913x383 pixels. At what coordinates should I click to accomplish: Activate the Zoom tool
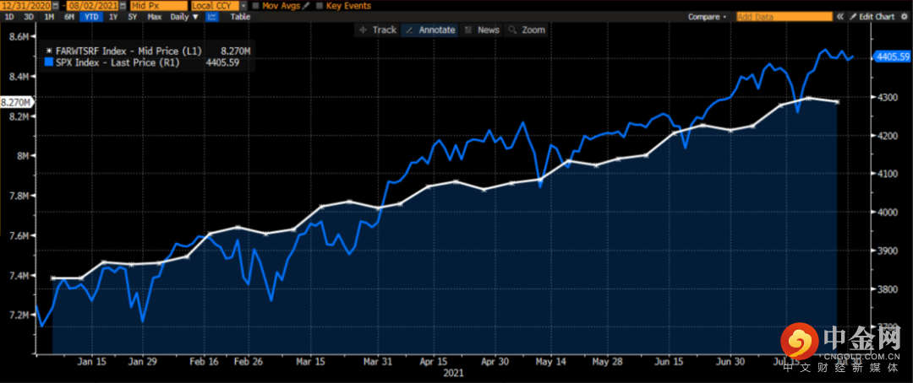coord(527,30)
